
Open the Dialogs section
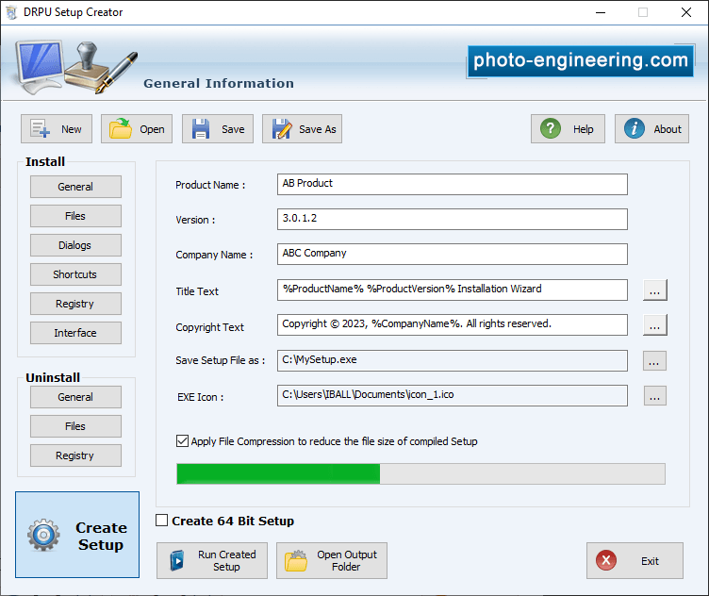click(x=75, y=245)
